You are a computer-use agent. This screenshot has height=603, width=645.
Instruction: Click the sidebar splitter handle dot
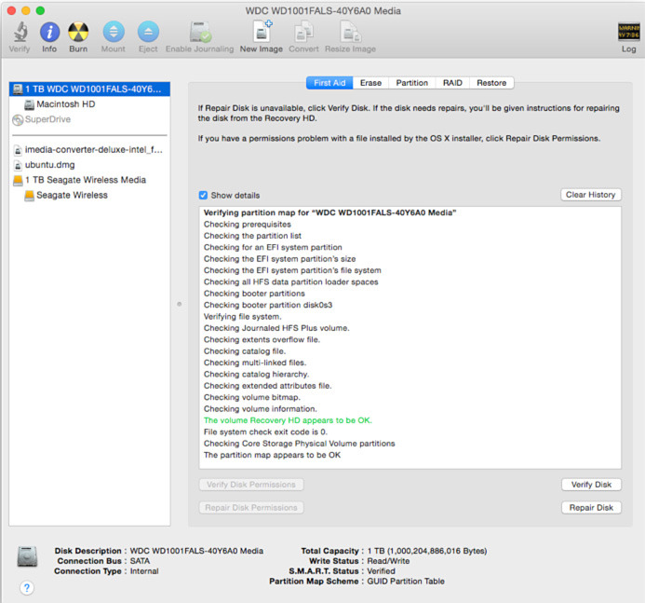[180, 305]
